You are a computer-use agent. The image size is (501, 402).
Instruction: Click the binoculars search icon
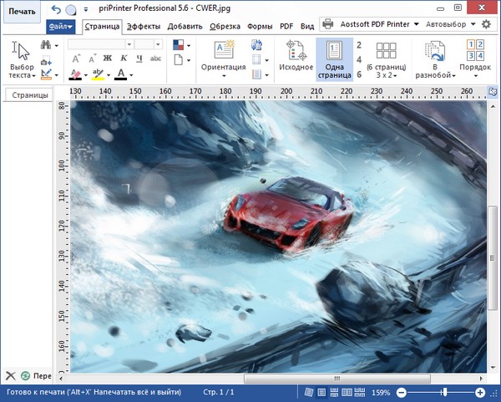click(x=46, y=44)
